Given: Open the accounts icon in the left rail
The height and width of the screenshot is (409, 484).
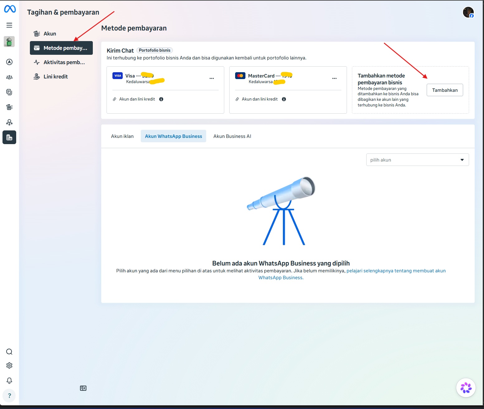Looking at the screenshot, I should [9, 107].
